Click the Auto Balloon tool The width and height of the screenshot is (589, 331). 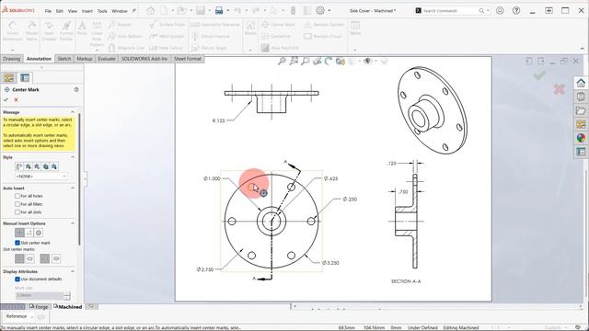pyautogui.click(x=125, y=37)
